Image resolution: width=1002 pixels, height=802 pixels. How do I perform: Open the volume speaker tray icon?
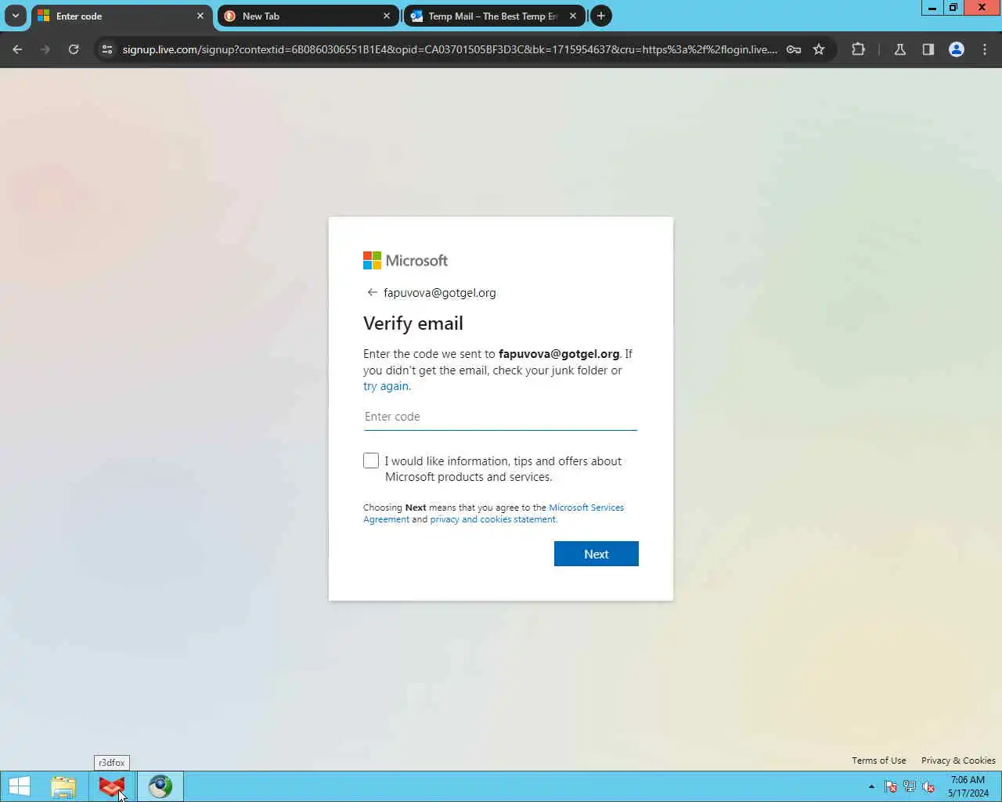928,786
